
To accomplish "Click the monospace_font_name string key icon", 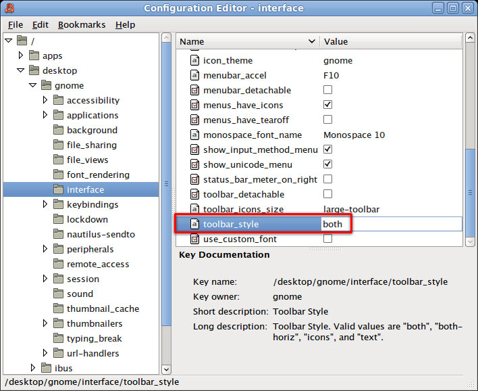I will point(195,135).
